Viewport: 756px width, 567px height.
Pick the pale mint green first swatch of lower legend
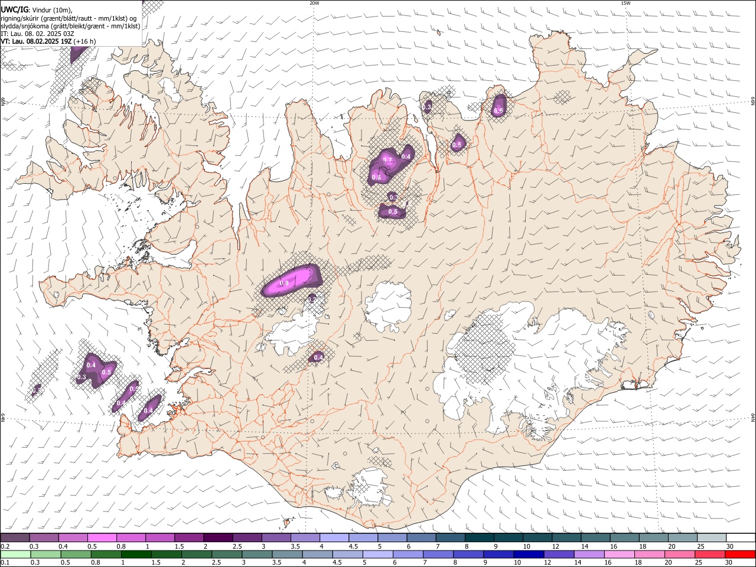[15, 554]
